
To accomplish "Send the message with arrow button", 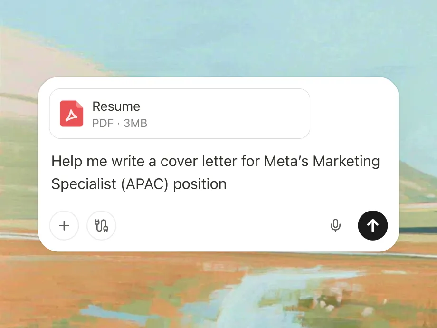I will pos(372,225).
